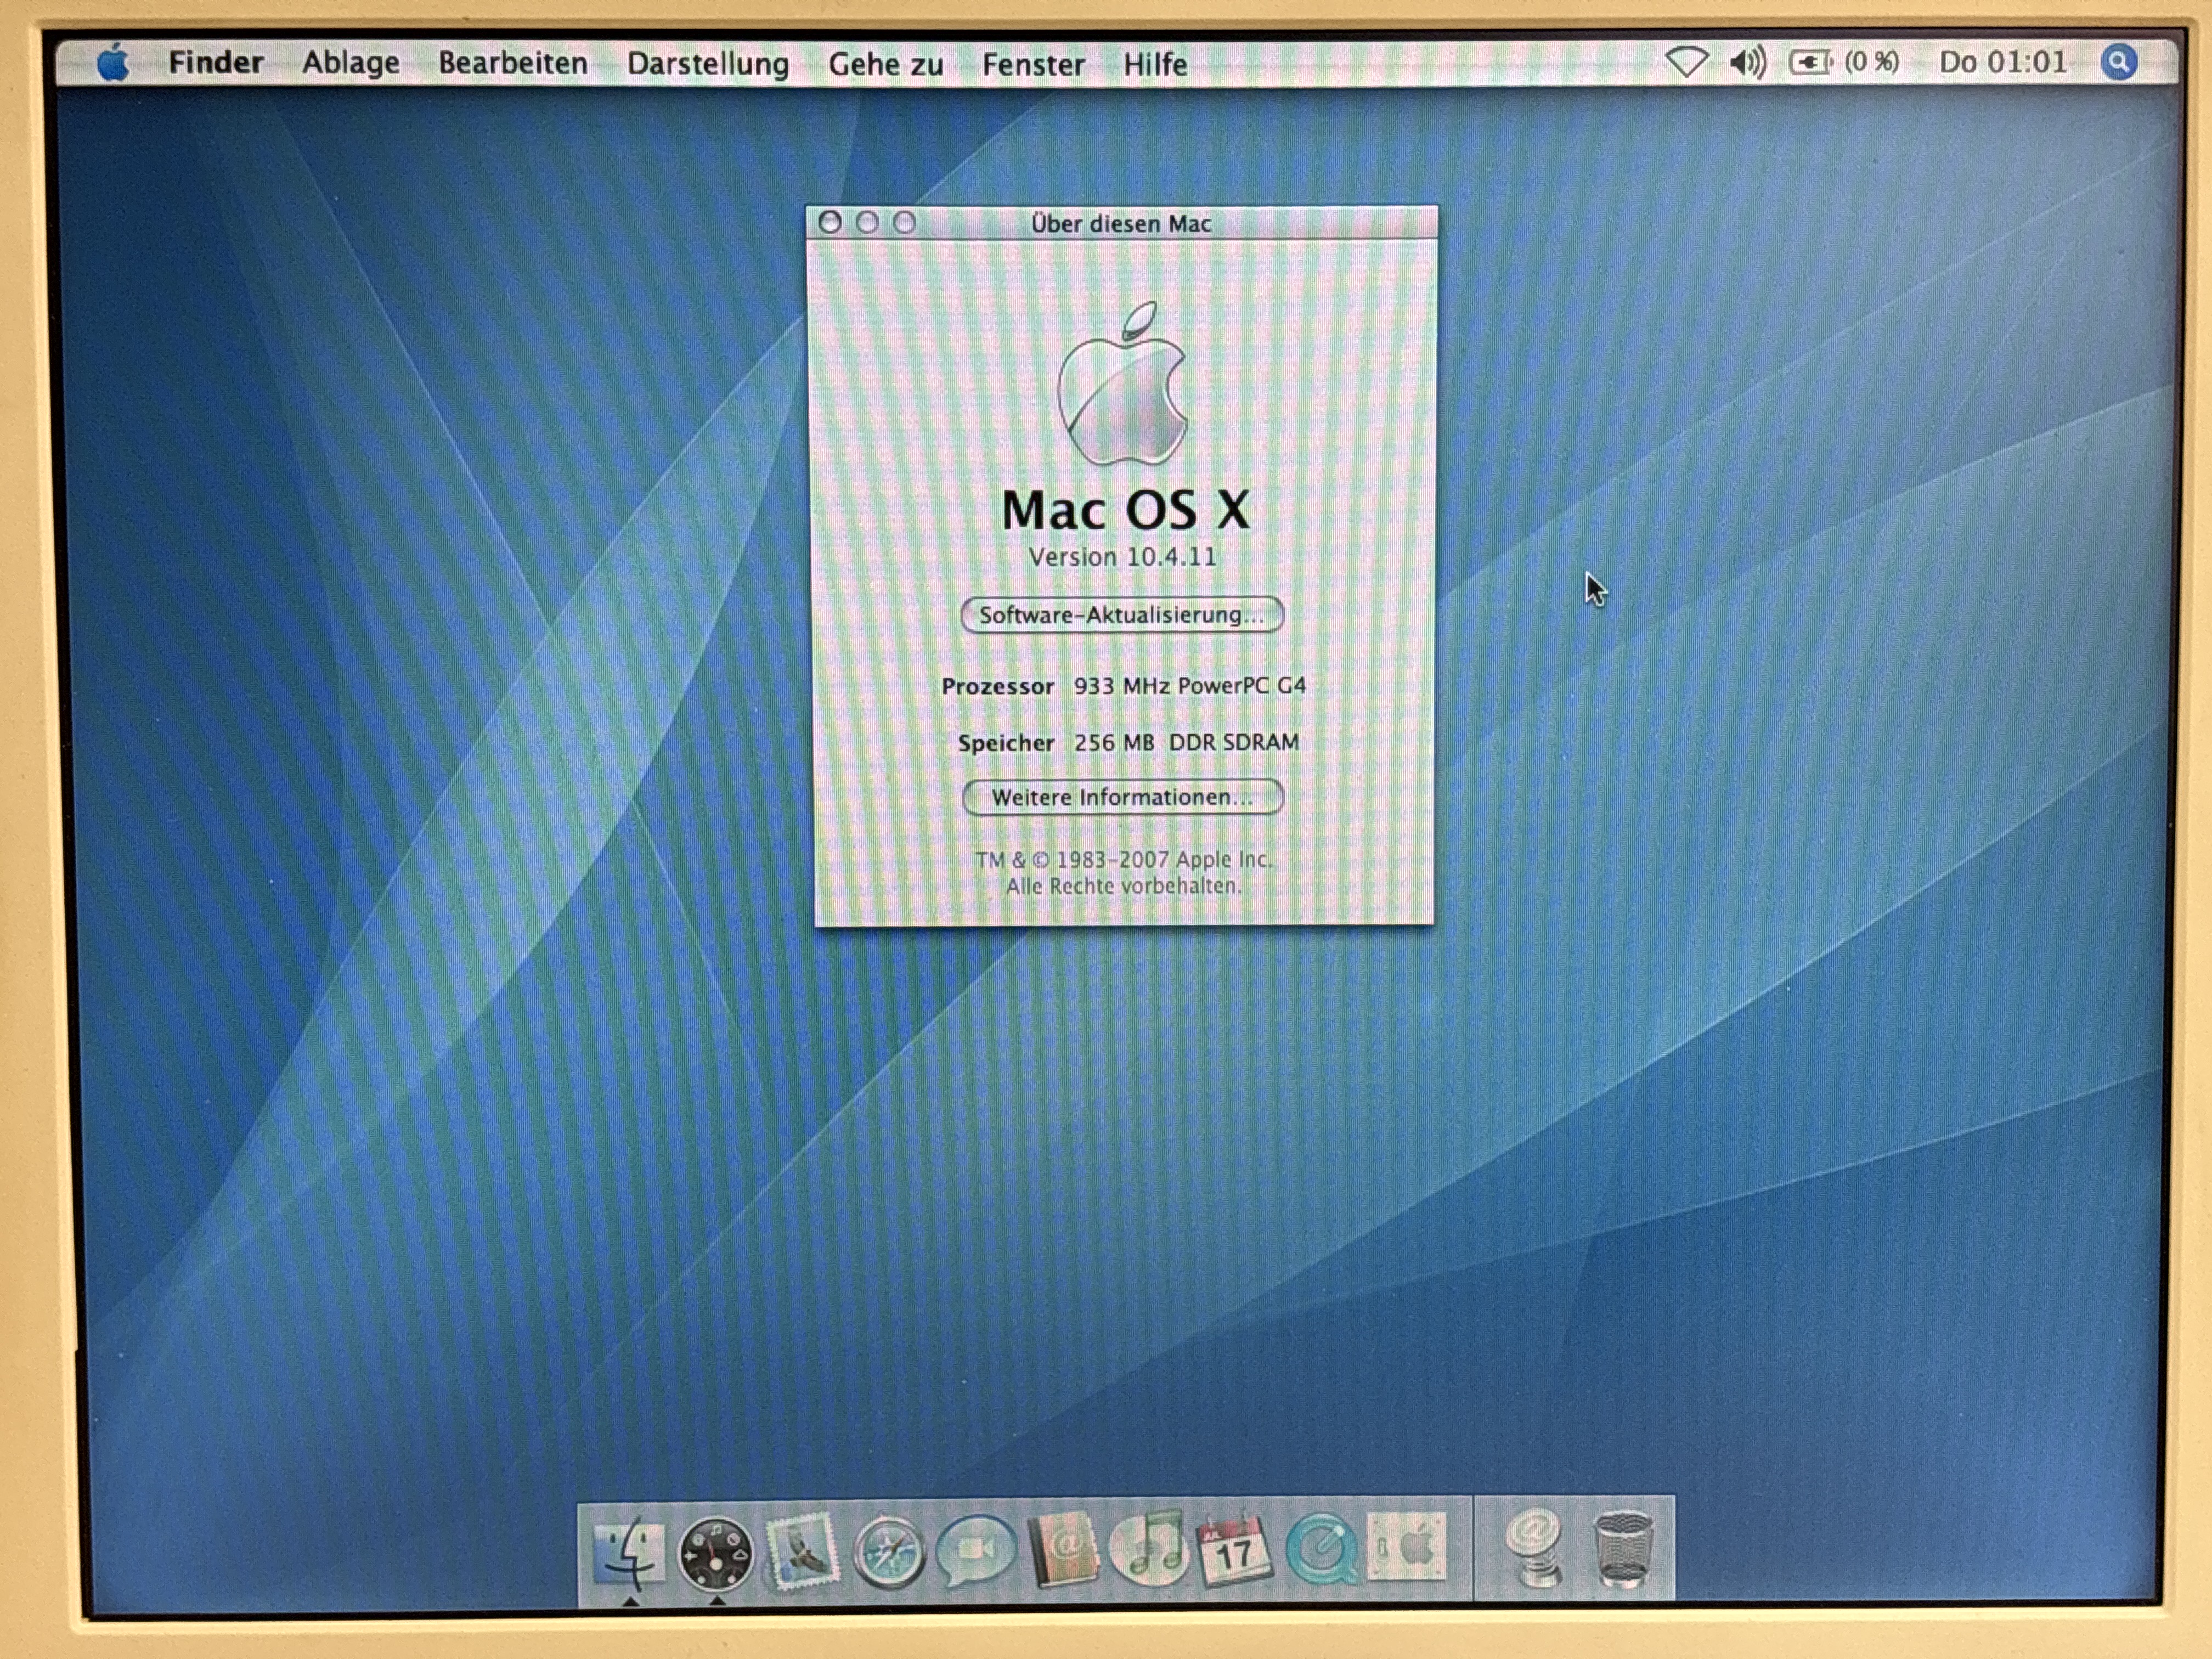Minimize the Über diesen Mac window
Image resolution: width=2212 pixels, height=1659 pixels.
pos(867,222)
